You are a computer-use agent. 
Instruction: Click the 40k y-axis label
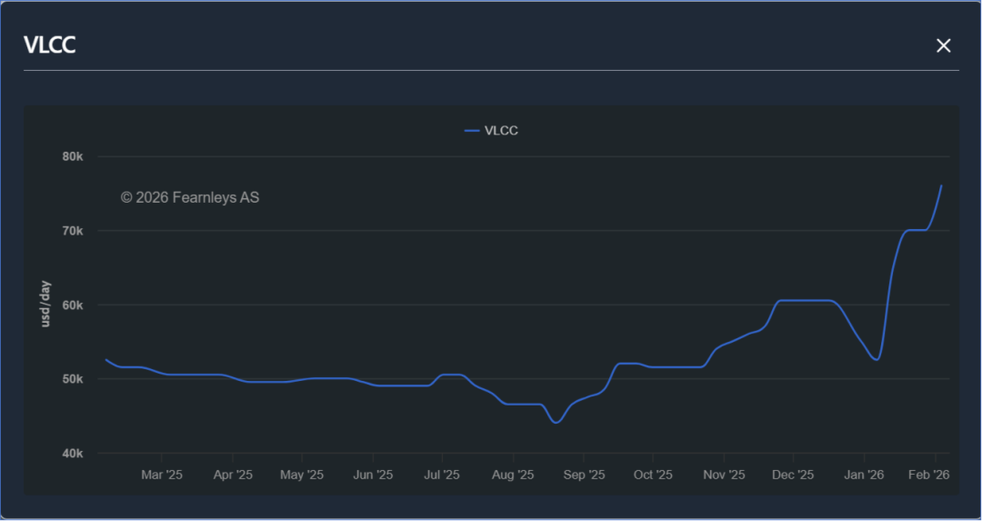tap(74, 454)
